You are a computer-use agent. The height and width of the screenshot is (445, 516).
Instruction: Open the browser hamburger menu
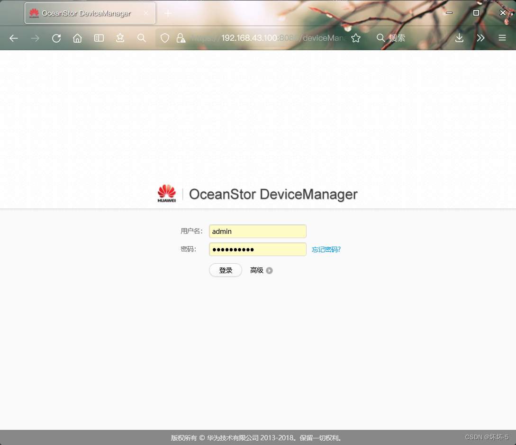(x=502, y=38)
